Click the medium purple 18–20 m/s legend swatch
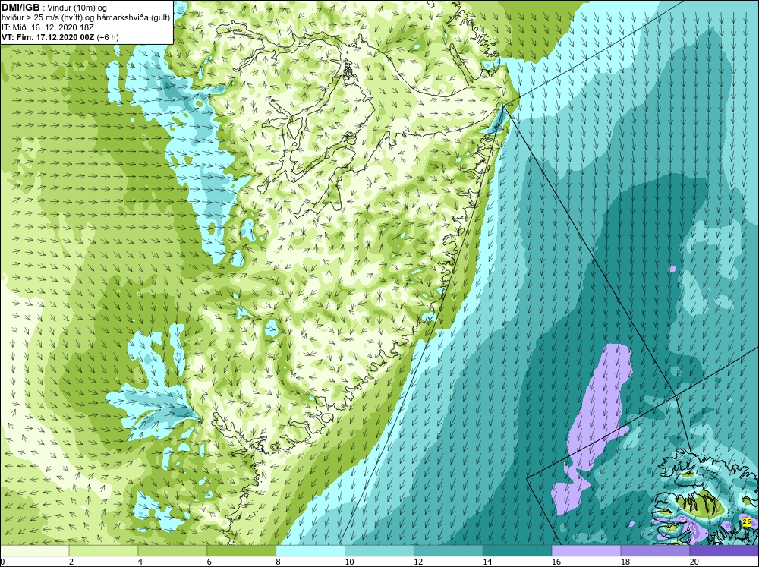 click(656, 550)
